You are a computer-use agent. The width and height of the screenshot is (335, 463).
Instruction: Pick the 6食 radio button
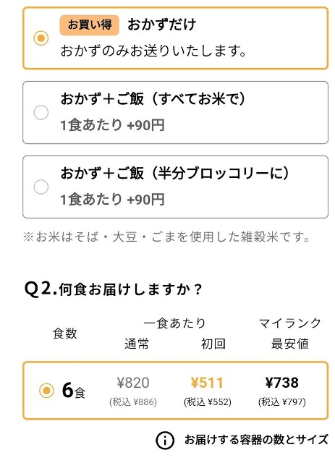[47, 391]
